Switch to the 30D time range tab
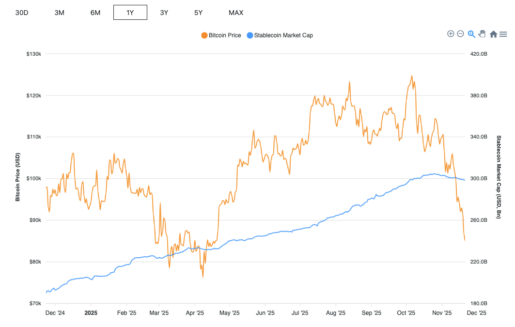The height and width of the screenshot is (327, 515). [x=21, y=13]
